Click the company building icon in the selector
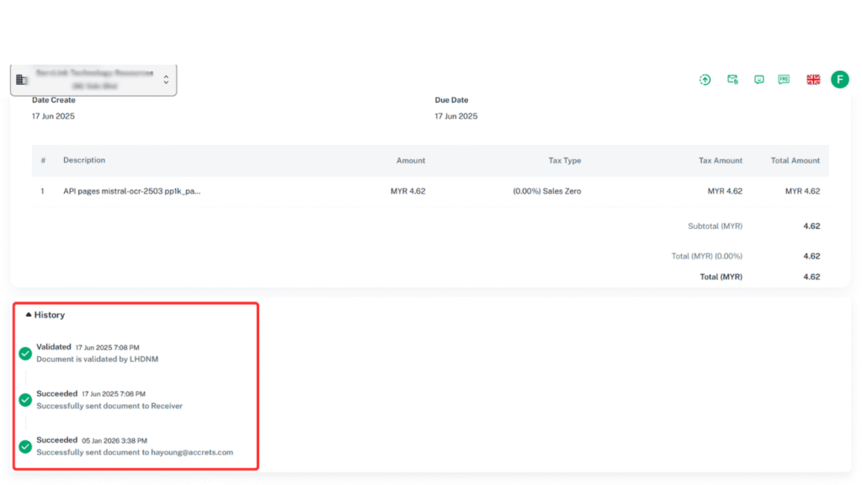Viewport: 862px width, 485px height. [x=23, y=78]
